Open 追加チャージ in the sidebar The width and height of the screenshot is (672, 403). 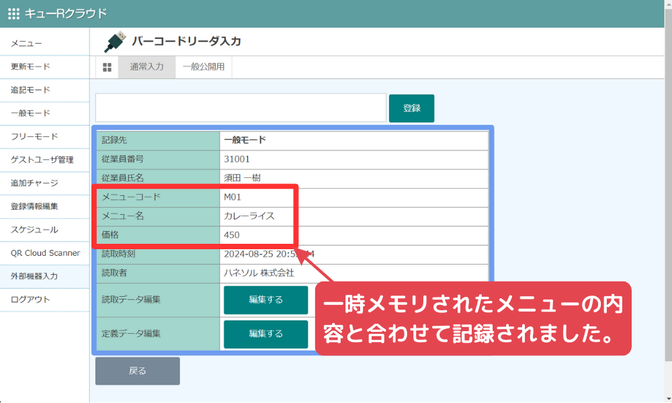[x=44, y=183]
